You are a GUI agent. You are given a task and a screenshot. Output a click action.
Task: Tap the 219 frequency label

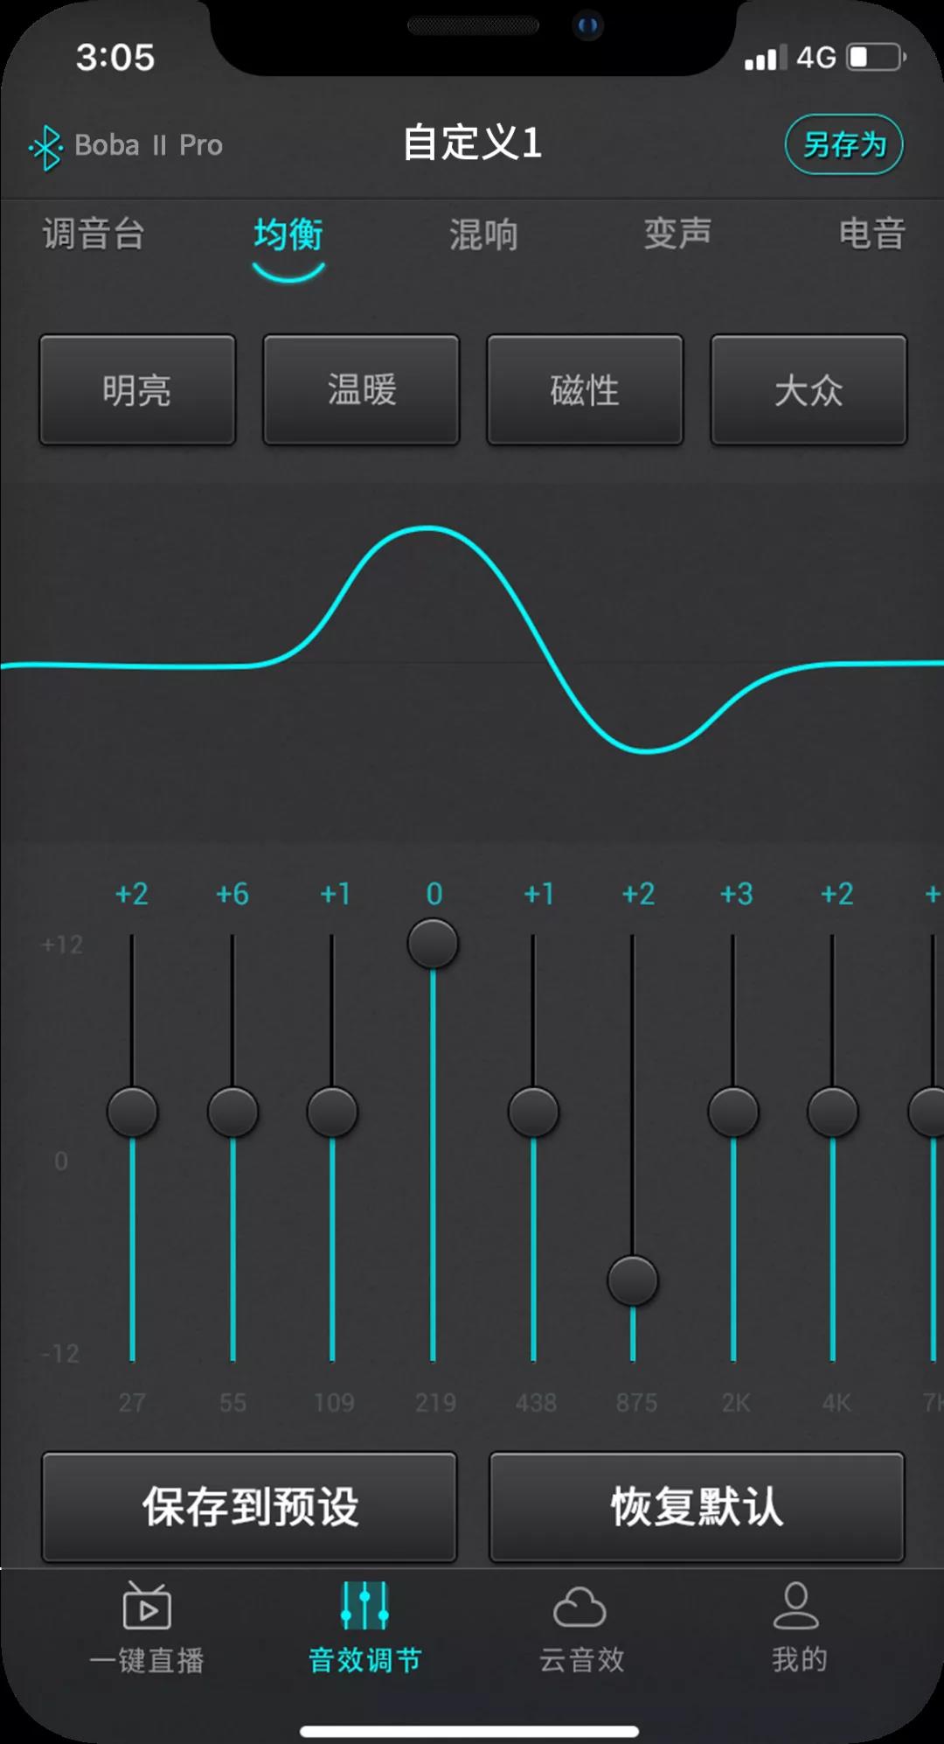435,1403
